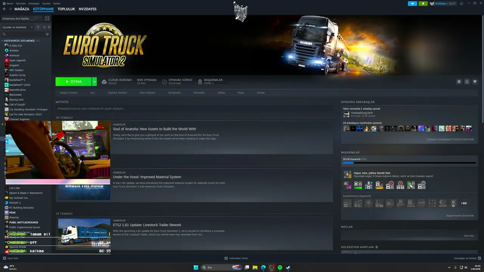Image resolution: width=484 pixels, height=272 pixels.
Task: Open the Oyunlar menu
Action: (46, 3)
